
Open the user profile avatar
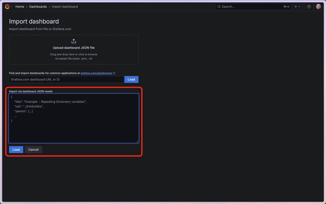click(318, 7)
